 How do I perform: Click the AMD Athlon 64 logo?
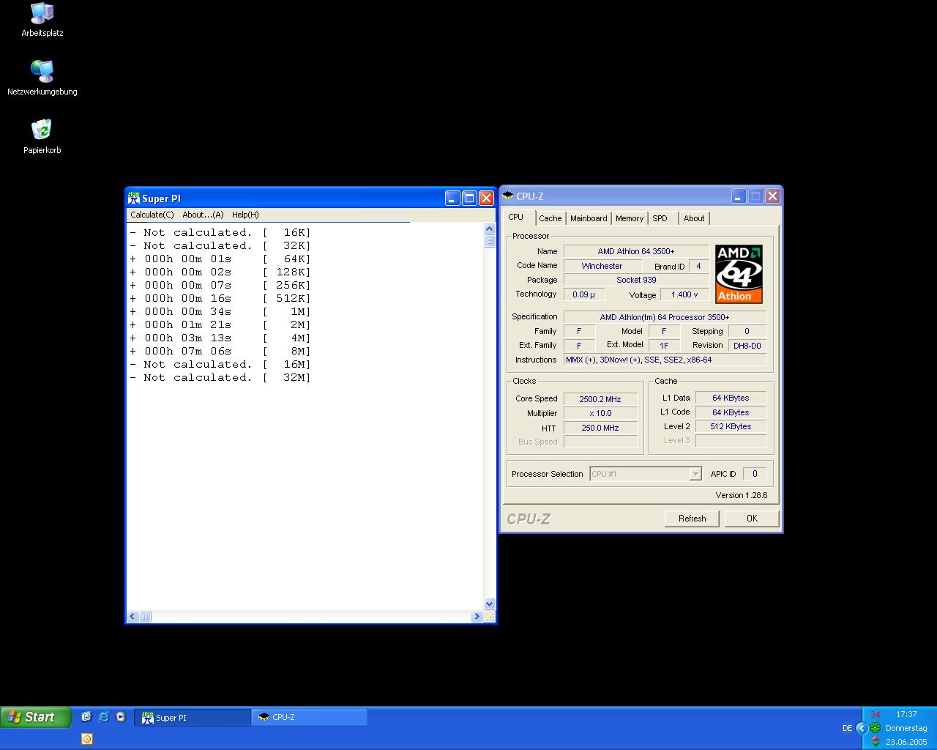click(739, 274)
